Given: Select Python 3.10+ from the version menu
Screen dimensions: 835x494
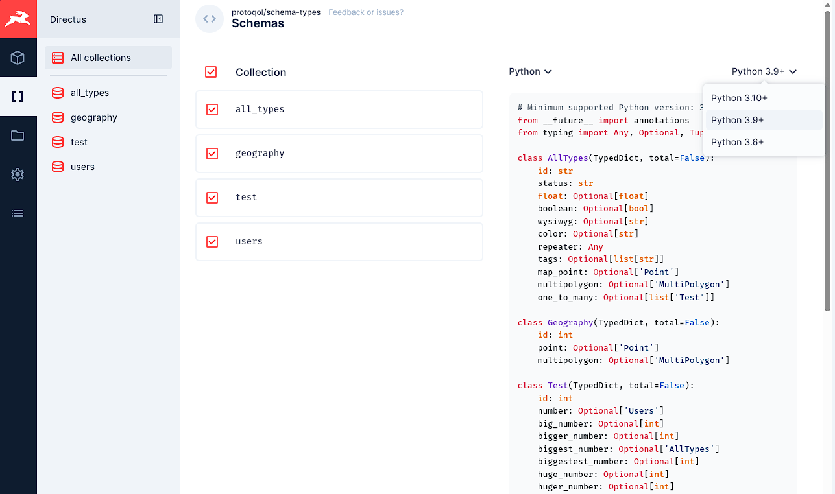Looking at the screenshot, I should click(739, 97).
